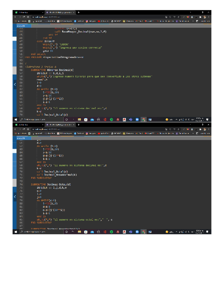220x285 pixels.
Task: Click the Cortana circle icon in the top taskbar
Action: click(x=67, y=119)
